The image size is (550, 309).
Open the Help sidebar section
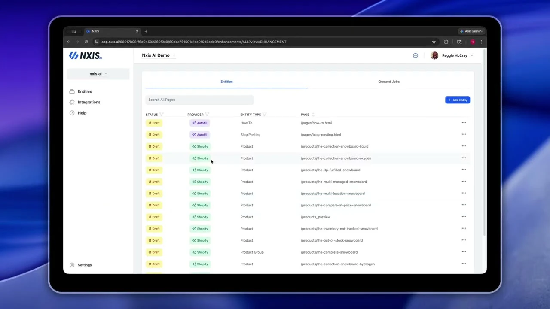click(x=78, y=113)
